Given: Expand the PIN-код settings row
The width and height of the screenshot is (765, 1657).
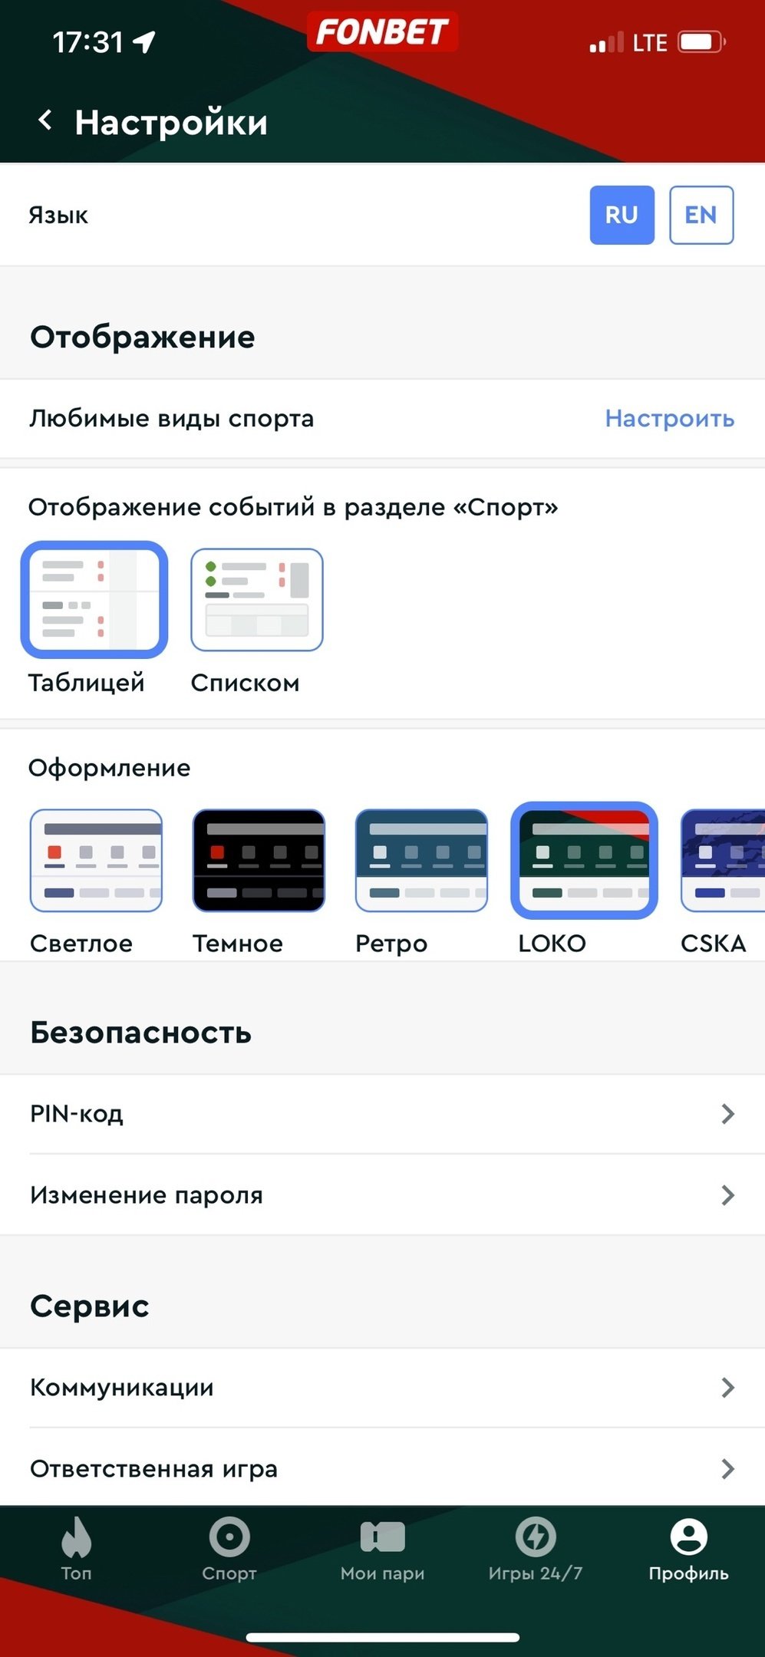Looking at the screenshot, I should 382,1114.
